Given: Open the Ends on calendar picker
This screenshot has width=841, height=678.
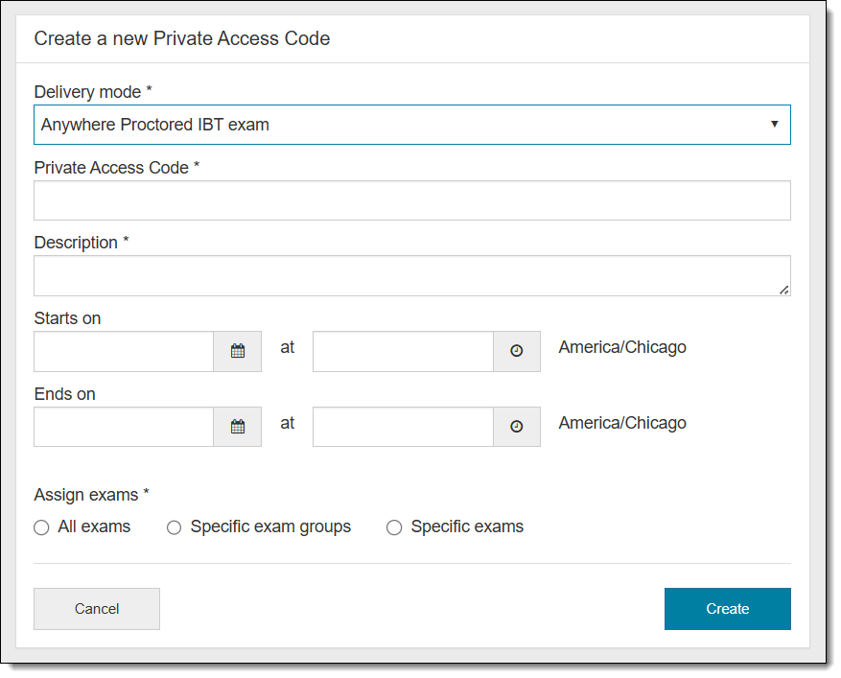Looking at the screenshot, I should pyautogui.click(x=236, y=427).
